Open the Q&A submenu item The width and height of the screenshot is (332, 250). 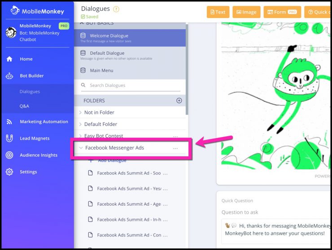click(24, 106)
